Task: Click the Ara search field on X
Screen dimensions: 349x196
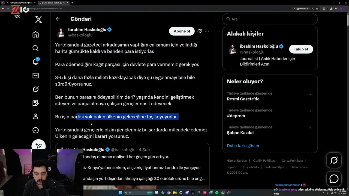Action: click(270, 19)
